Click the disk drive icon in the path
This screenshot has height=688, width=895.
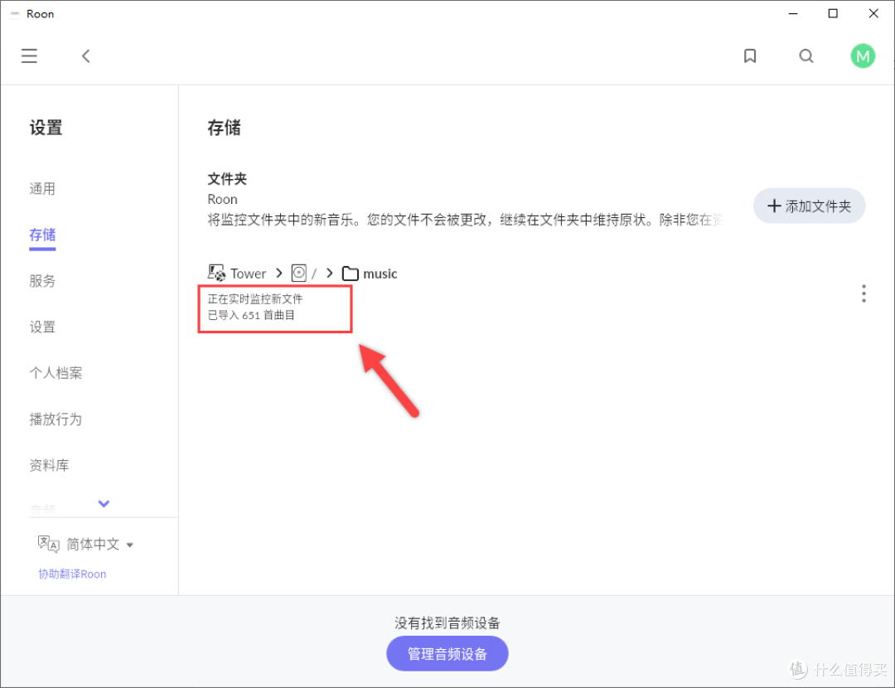tap(299, 272)
